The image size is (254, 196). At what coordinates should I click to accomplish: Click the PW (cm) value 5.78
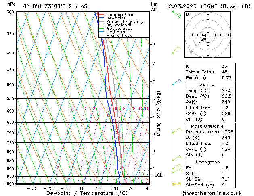227,78
